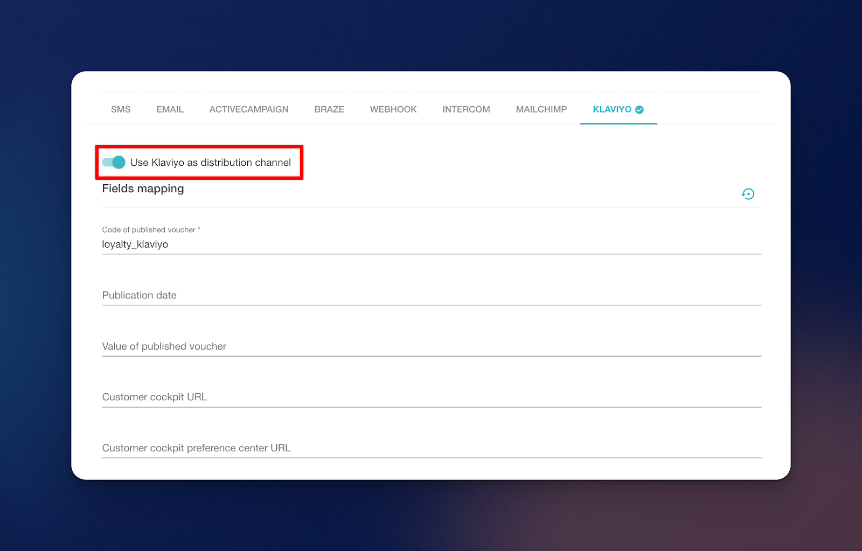The height and width of the screenshot is (551, 862).
Task: Click the Fields mapping heading
Action: coord(143,189)
